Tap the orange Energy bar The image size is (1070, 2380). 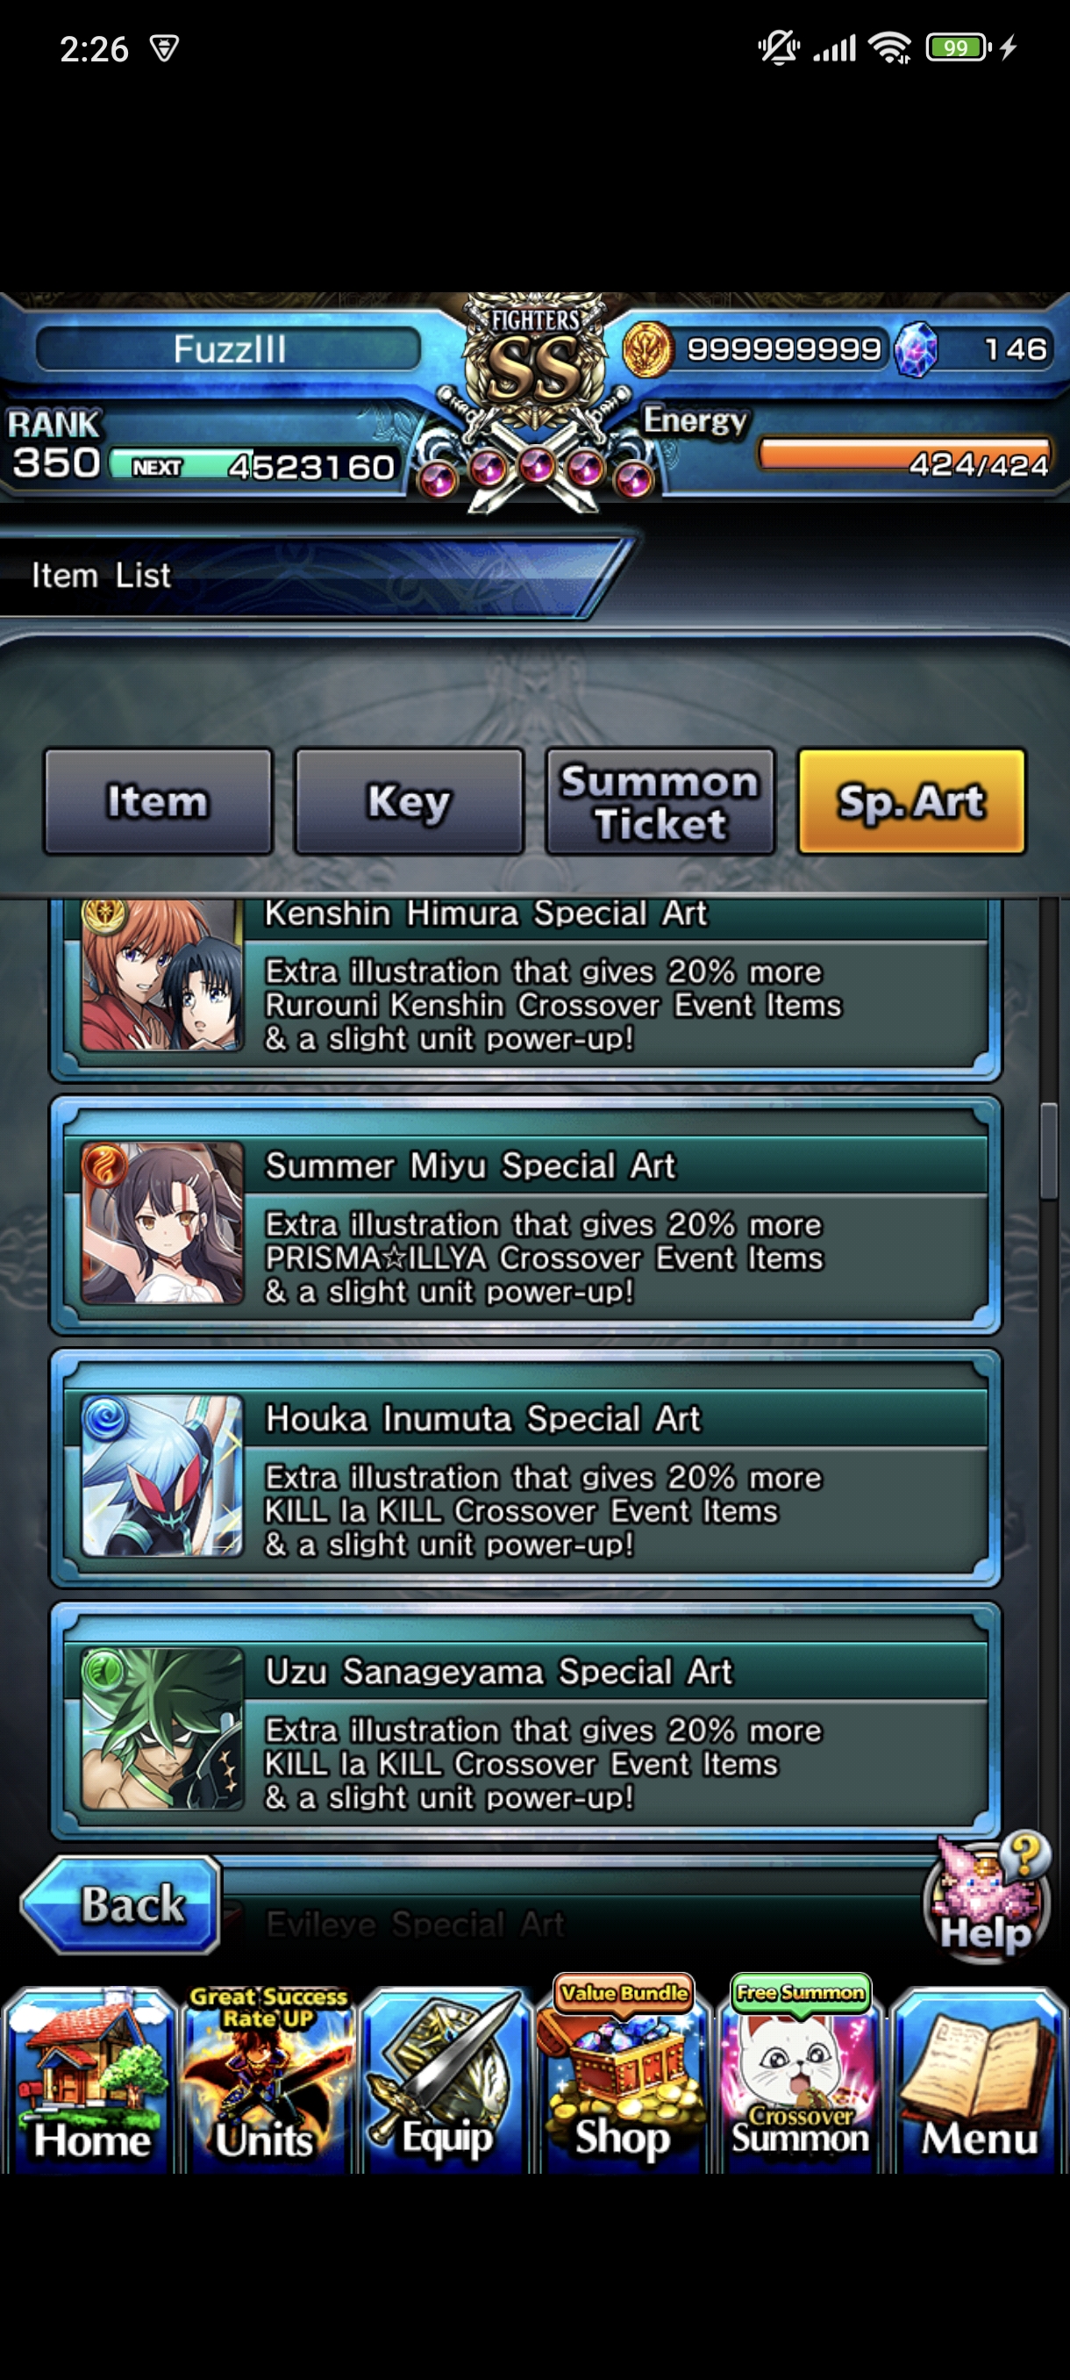(905, 455)
